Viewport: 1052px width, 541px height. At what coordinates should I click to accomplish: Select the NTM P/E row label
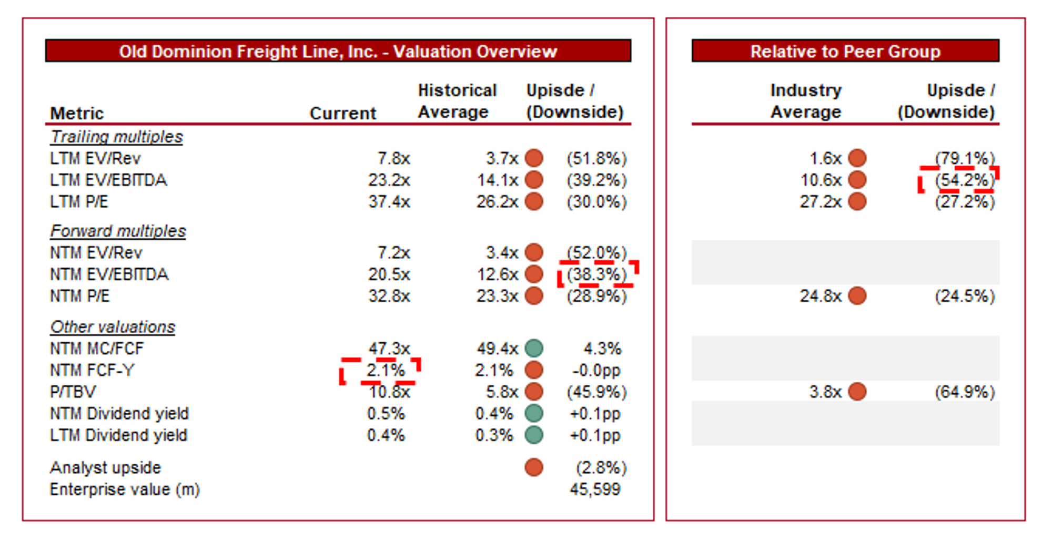tap(80, 295)
